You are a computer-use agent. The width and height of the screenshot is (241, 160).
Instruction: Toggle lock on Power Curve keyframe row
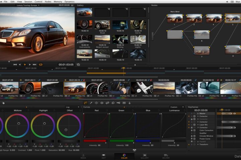pos(192,139)
